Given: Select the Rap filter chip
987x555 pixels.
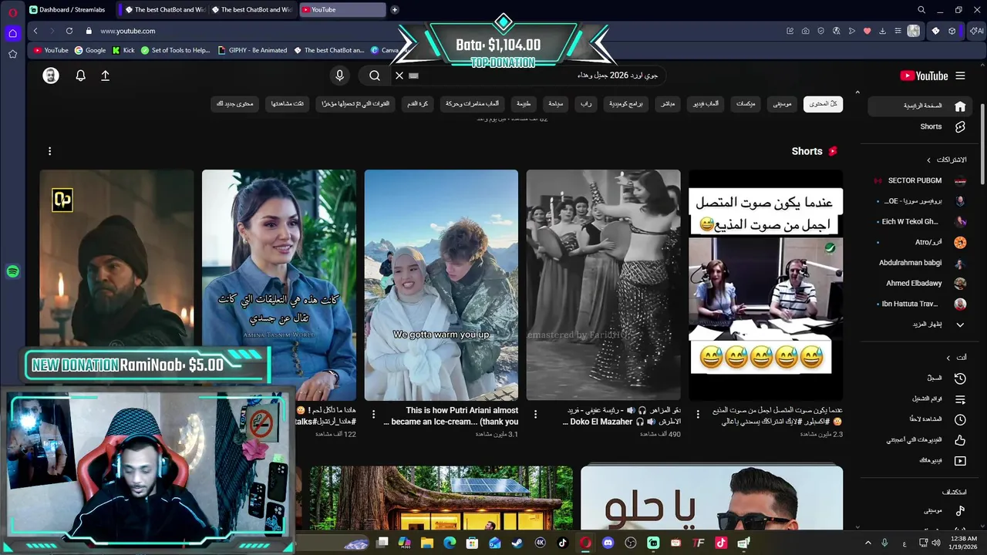Looking at the screenshot, I should (587, 104).
